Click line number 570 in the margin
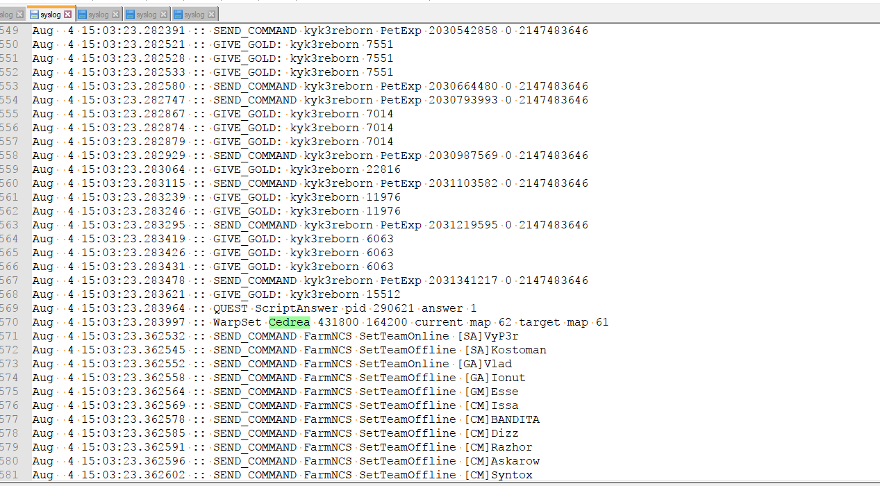The height and width of the screenshot is (486, 880). (x=10, y=322)
